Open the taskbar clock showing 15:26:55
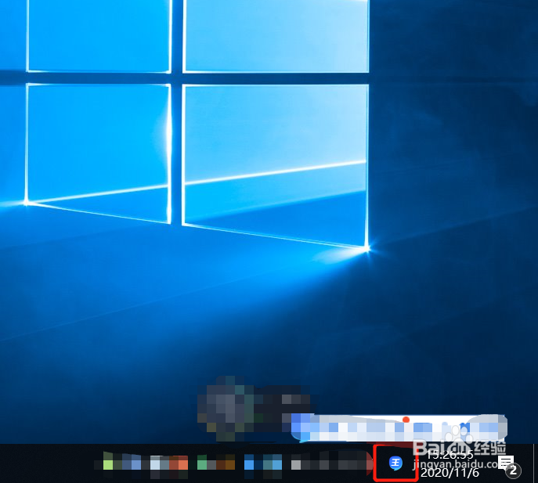 click(x=450, y=463)
